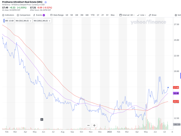Viewport: 181px width, 136px height.
Task: Click the Date Range calendar icon
Action: (x=51, y=15)
